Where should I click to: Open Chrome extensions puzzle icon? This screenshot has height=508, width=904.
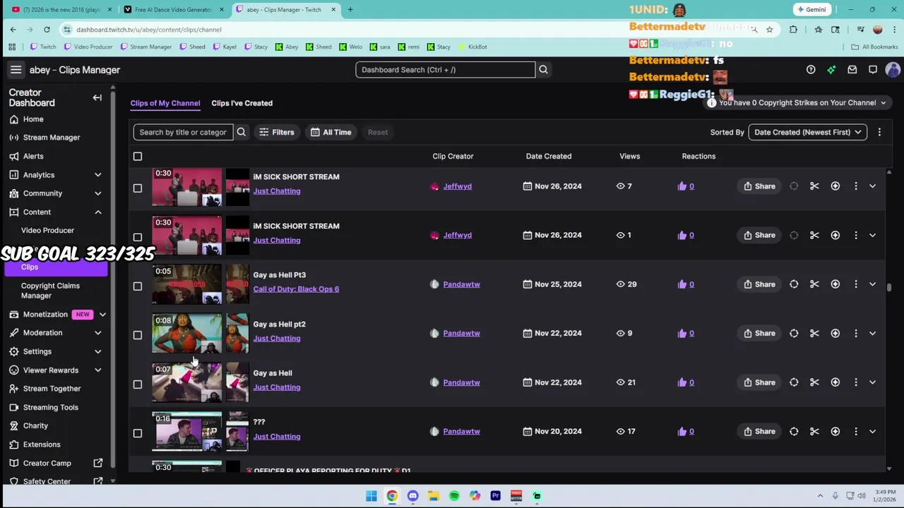[x=793, y=30]
